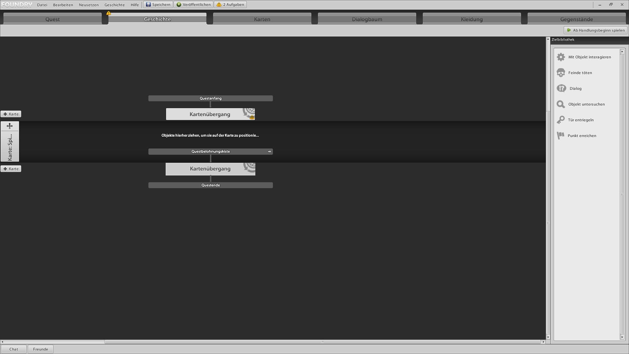Open the Geschichte menu
Image resolution: width=629 pixels, height=354 pixels.
114,5
